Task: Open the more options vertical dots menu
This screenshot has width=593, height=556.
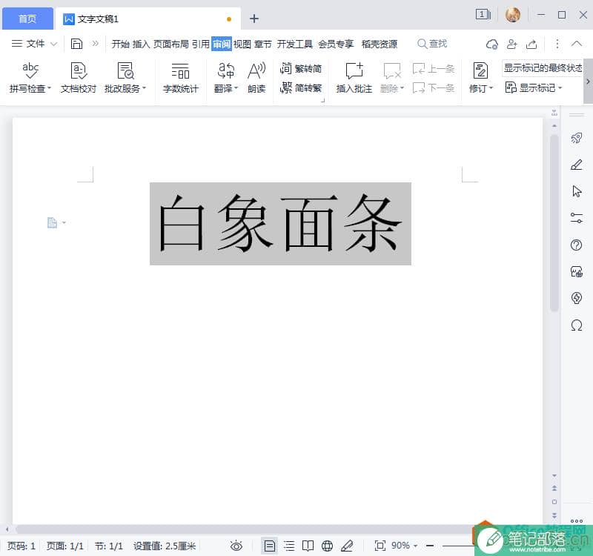Action: pyautogui.click(x=557, y=44)
